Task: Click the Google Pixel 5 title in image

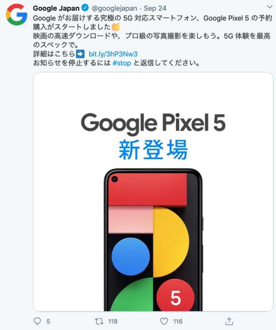Action: tap(153, 123)
